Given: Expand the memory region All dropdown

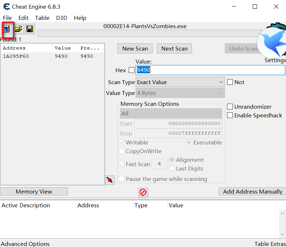Looking at the screenshot, I should click(x=171, y=114).
